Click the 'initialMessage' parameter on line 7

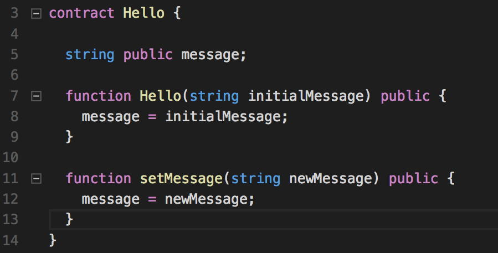[x=306, y=96]
